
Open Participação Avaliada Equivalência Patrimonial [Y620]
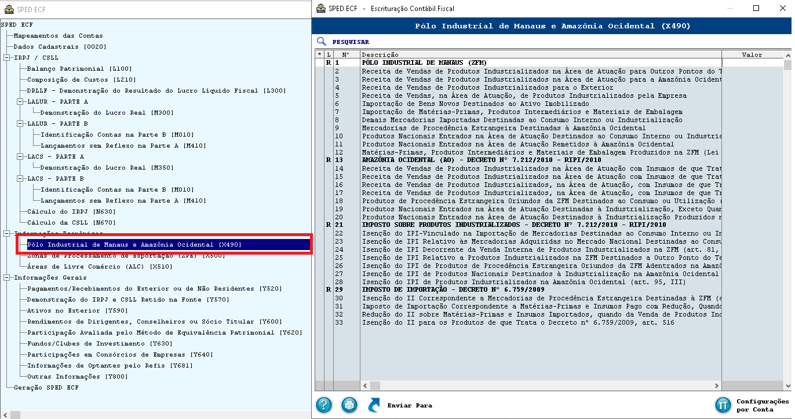[x=165, y=332]
